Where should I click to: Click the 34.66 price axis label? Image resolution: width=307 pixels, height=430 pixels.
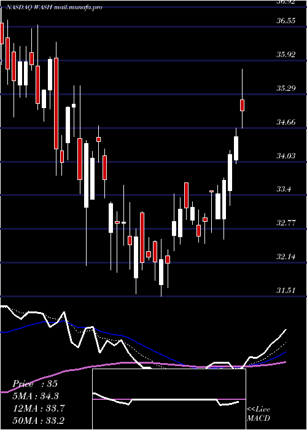click(286, 122)
